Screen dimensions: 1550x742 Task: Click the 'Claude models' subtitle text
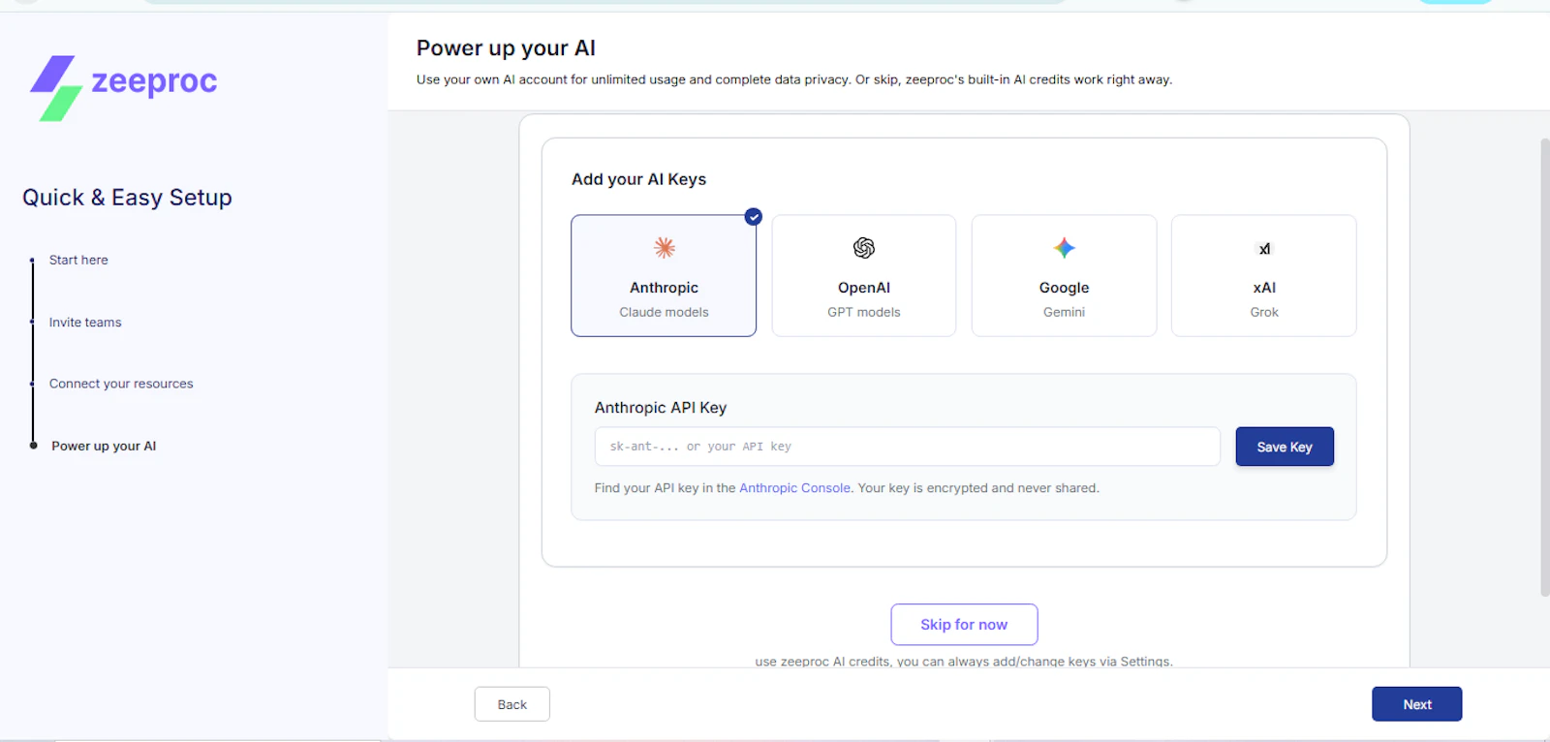[x=664, y=312]
